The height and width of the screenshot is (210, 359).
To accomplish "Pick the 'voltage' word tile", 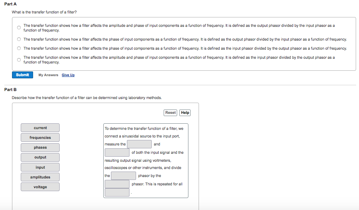I will 40,187.
